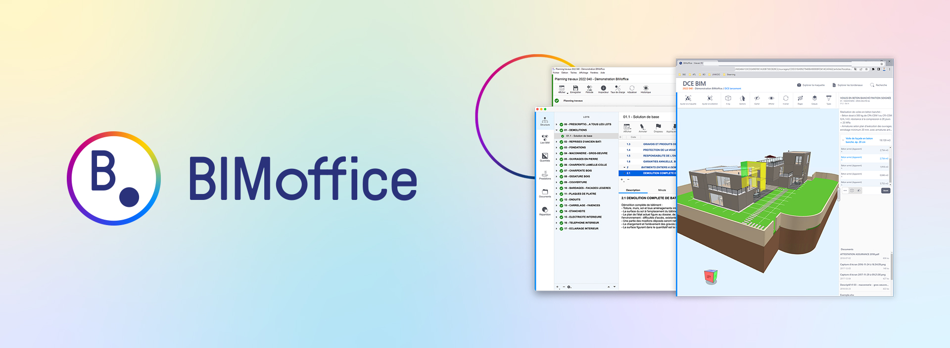The width and height of the screenshot is (950, 348).
Task: Click the Recherche search link
Action: pyautogui.click(x=879, y=85)
